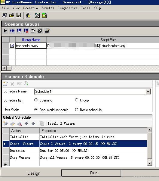Select Real-world schedule run mode
This screenshot has width=159, height=181.
[x=36, y=110]
